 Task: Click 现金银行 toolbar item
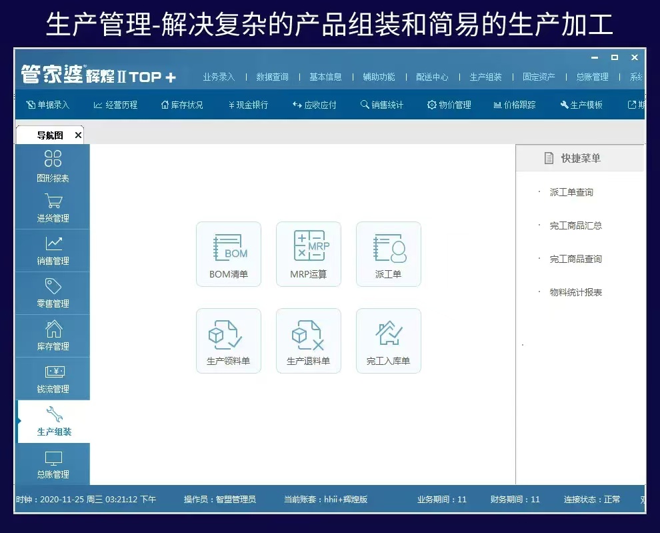point(249,105)
